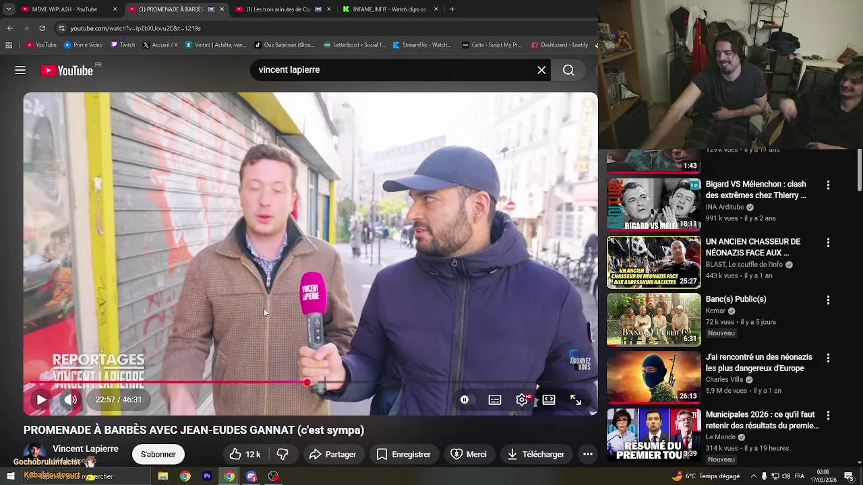Go back in browser history

pyautogui.click(x=9, y=28)
